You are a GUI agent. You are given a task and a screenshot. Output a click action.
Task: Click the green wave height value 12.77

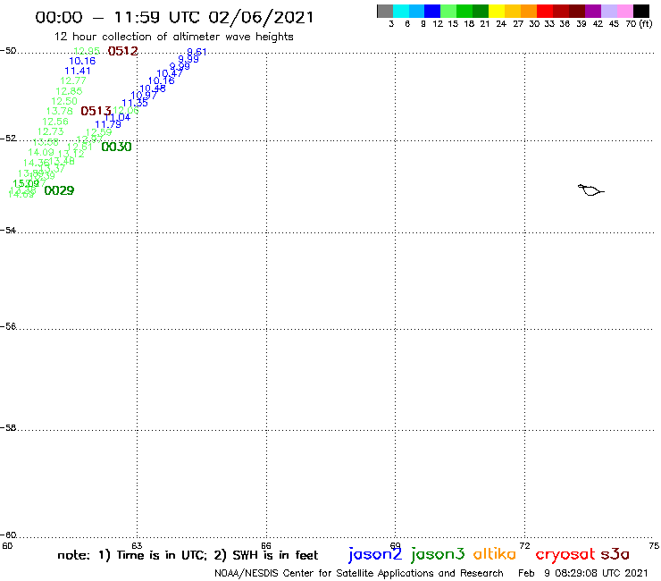pyautogui.click(x=73, y=80)
